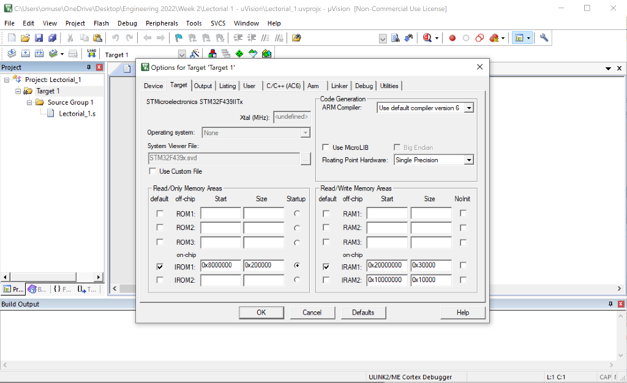627x383 pixels.
Task: Click the Save All icon
Action: 52,38
